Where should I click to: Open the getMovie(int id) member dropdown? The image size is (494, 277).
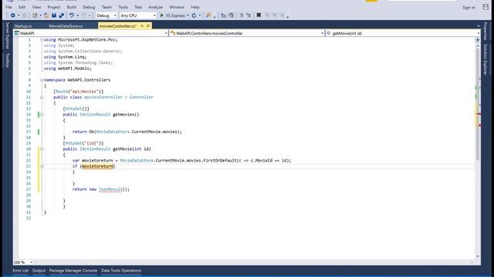[403, 33]
